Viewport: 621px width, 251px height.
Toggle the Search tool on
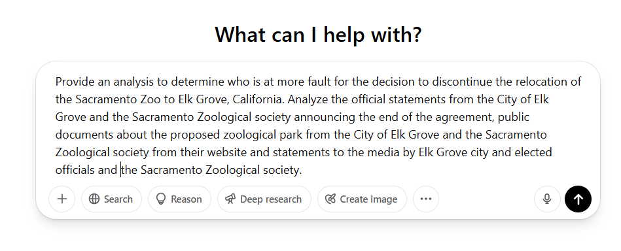(111, 199)
